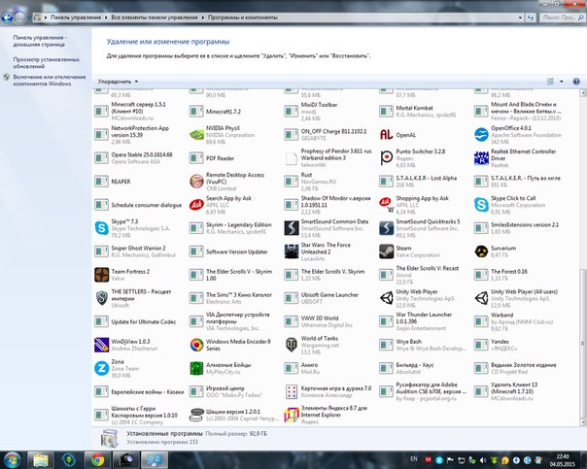The image size is (587, 469).
Task: Open the Упорядочить dropdown menu
Action: point(117,81)
